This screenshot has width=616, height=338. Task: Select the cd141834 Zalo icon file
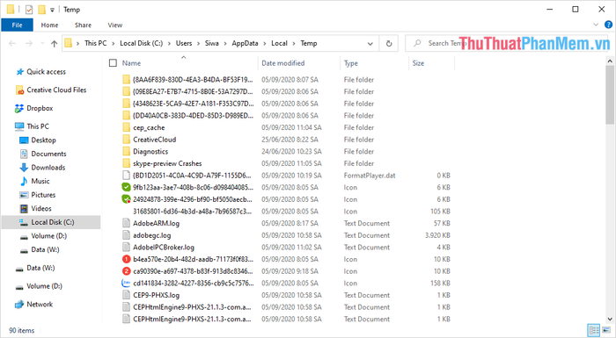click(126, 283)
